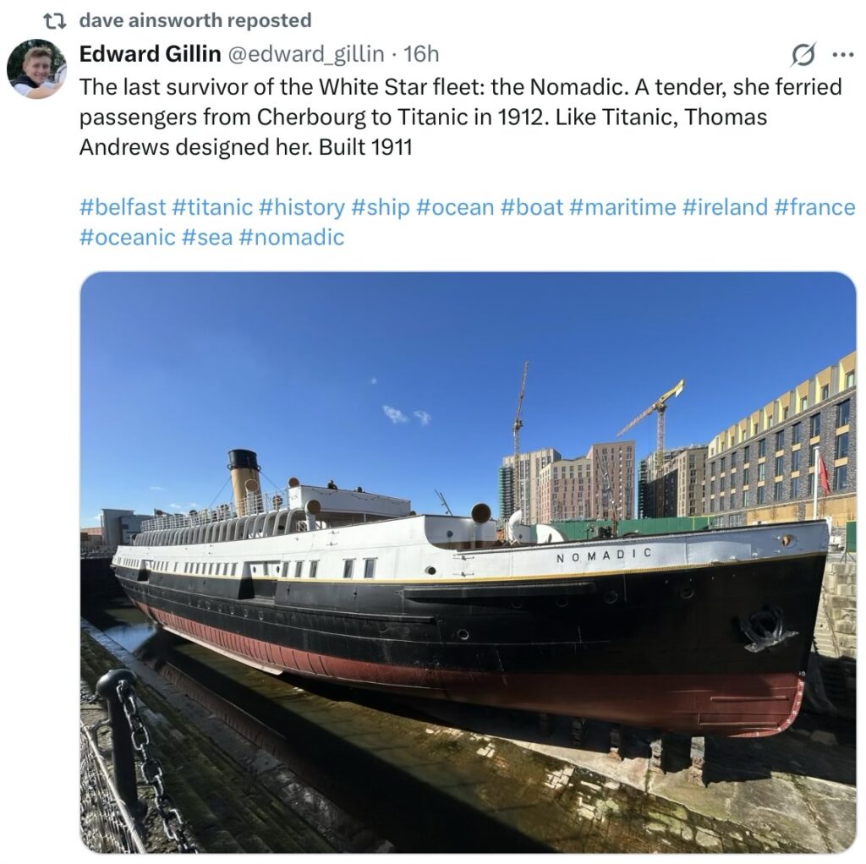The image size is (866, 864).
Task: Click the @edward_gillin handle
Action: [x=306, y=54]
